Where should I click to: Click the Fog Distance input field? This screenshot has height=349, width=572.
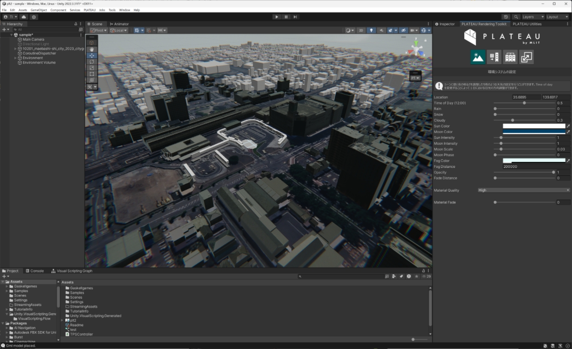tap(536, 166)
